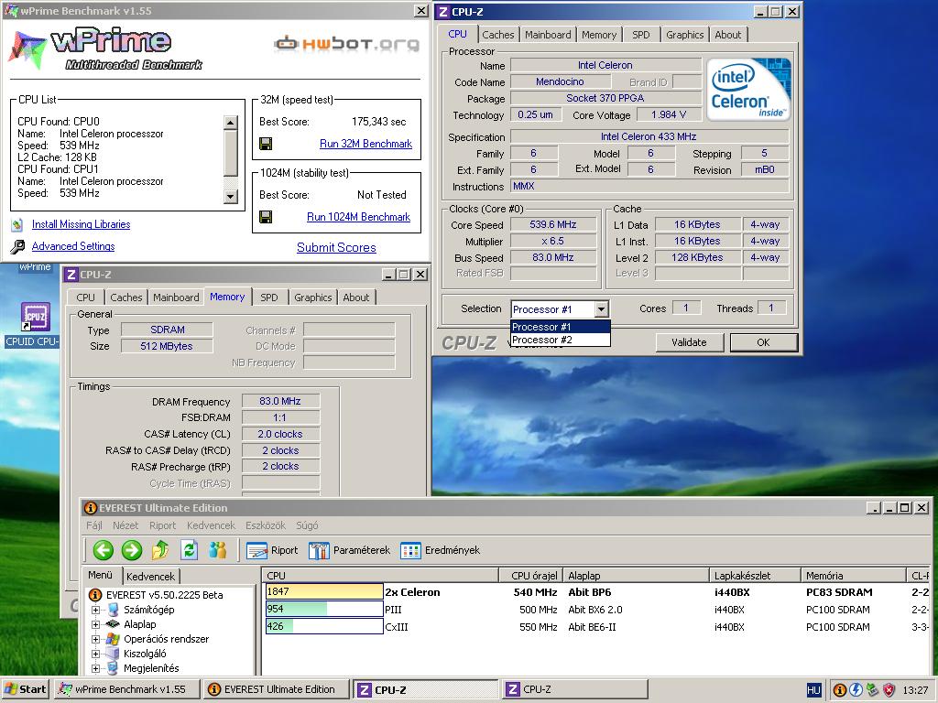The height and width of the screenshot is (703, 938).
Task: Expand the Számítógép tree node
Action: pyautogui.click(x=95, y=610)
